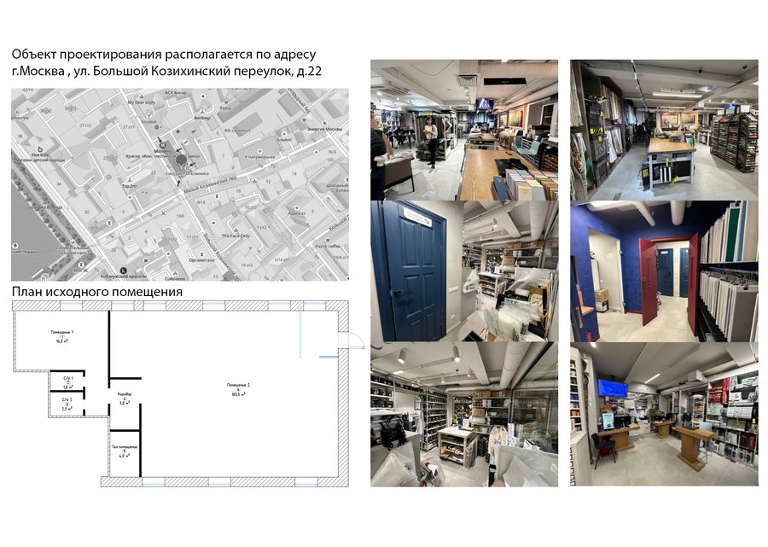Click the black K marker icon on the map

pyautogui.click(x=123, y=271)
